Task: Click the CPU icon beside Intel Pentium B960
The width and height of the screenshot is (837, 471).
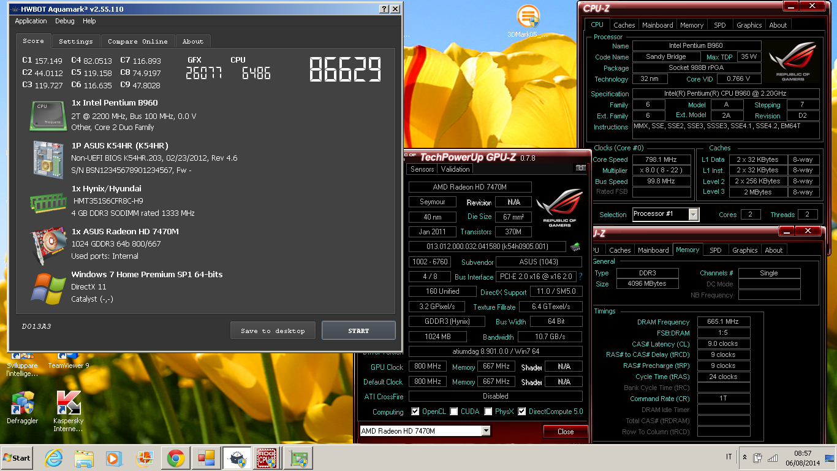Action: pyautogui.click(x=48, y=115)
